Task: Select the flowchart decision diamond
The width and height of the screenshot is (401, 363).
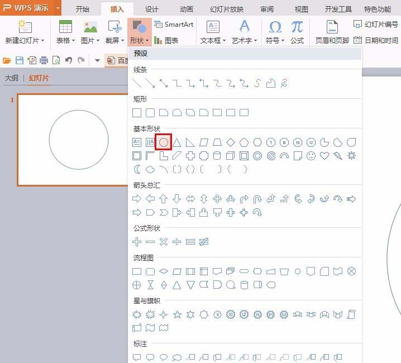Action: 164,271
